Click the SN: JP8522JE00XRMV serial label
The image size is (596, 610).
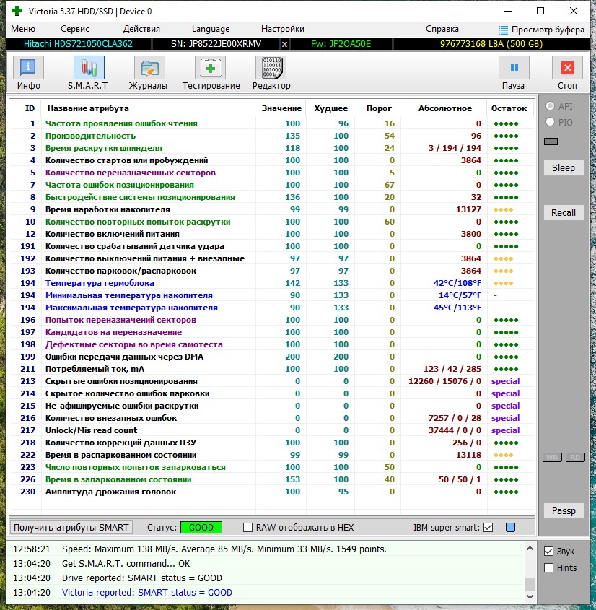point(216,44)
